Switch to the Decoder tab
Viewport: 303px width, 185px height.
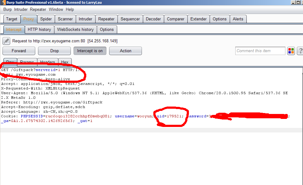[153, 19]
